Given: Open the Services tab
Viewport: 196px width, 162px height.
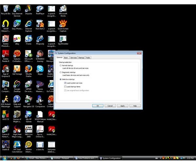Looking at the screenshot, I should click(x=73, y=58).
